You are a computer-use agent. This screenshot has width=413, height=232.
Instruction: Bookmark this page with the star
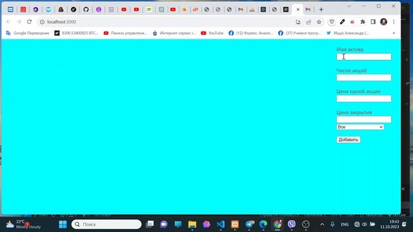click(x=319, y=22)
